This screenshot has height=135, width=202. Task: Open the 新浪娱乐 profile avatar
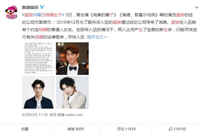[x=11, y=12]
